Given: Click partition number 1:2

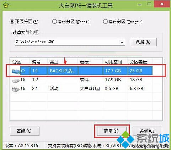Looking at the screenshot, I should pos(35,80).
